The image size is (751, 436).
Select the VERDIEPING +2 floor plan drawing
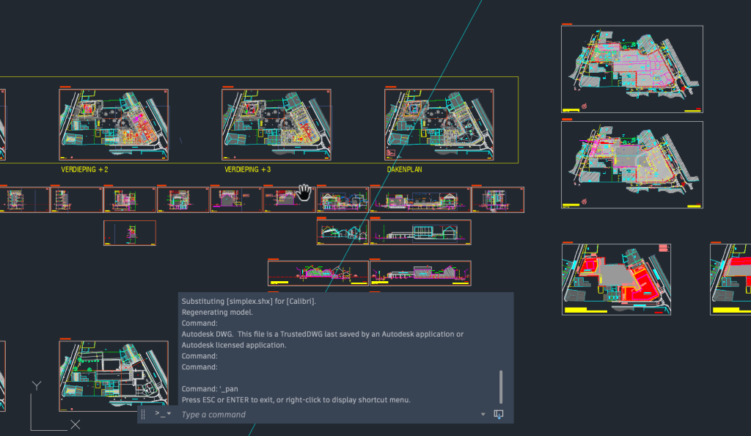pos(113,125)
